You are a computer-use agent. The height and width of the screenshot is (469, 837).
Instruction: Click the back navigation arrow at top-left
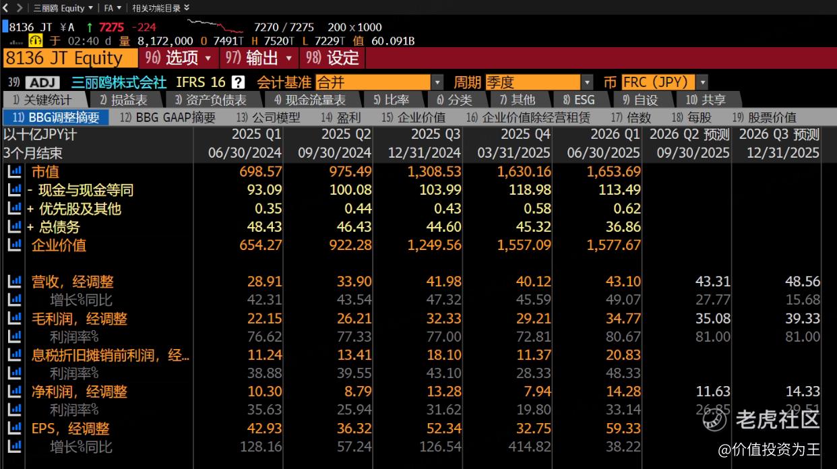[x=6, y=8]
